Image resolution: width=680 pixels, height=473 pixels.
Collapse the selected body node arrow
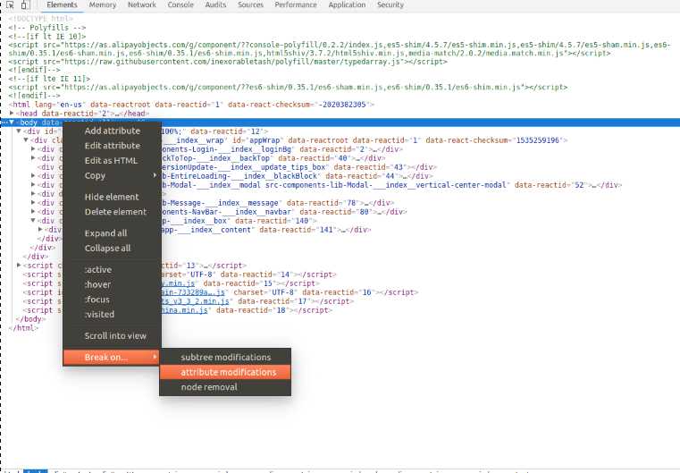click(x=12, y=122)
